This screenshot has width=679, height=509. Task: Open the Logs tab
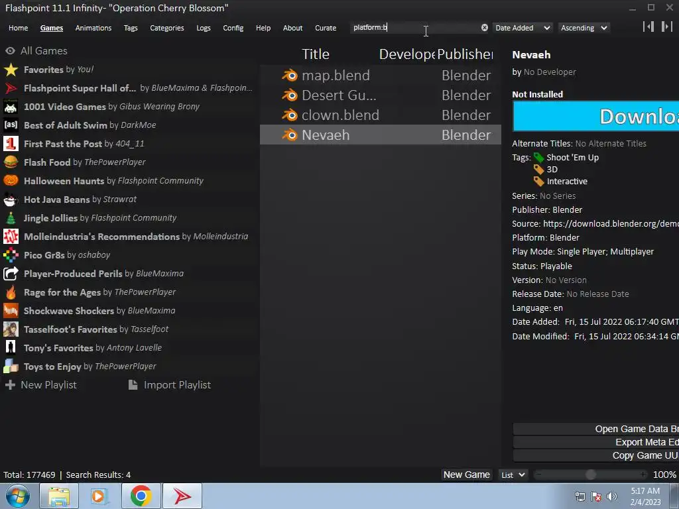[x=203, y=28]
